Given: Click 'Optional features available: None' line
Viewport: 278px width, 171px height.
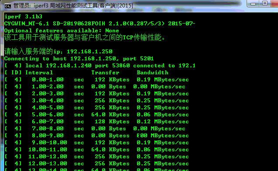Looking at the screenshot, I should 62,31.
